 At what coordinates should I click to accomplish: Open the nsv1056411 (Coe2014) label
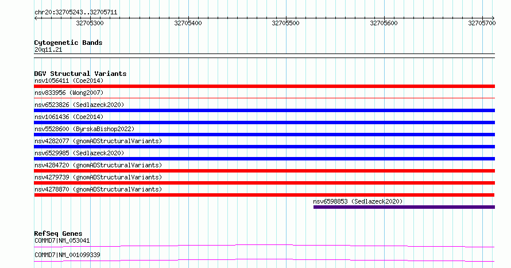pos(69,81)
